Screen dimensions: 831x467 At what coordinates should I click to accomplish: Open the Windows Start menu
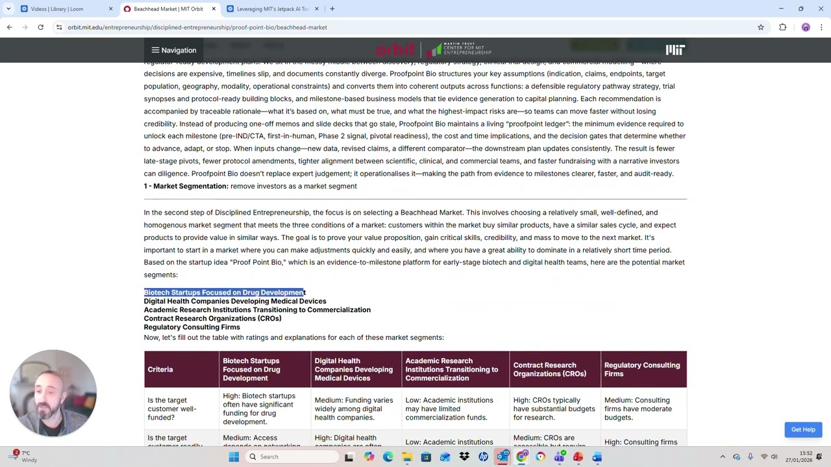coord(234,457)
